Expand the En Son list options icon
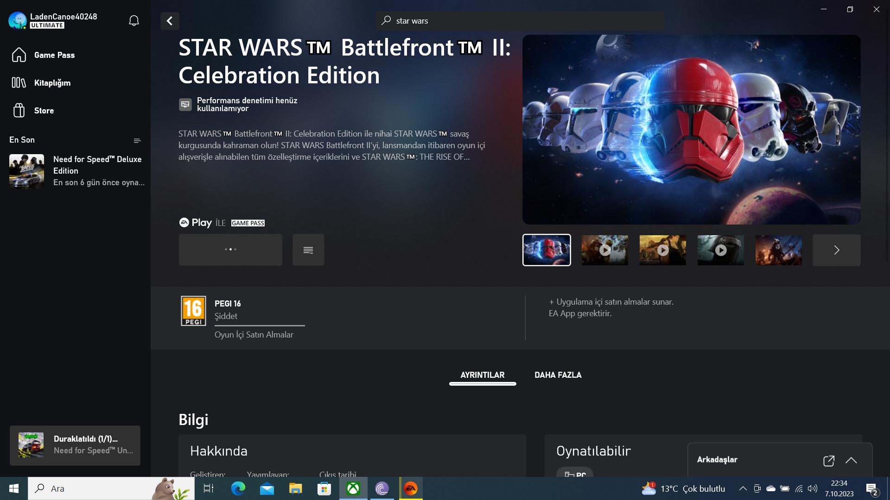 137,140
